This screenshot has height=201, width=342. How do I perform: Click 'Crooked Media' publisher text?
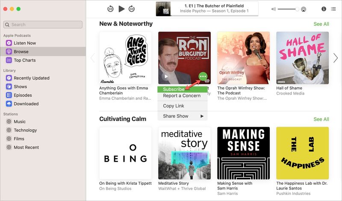pyautogui.click(x=290, y=93)
